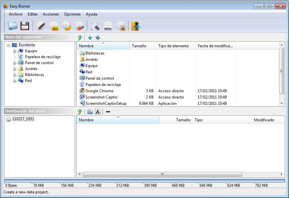The image size is (289, 198).
Task: Click the disc with eraser icon
Action: coord(79,26)
